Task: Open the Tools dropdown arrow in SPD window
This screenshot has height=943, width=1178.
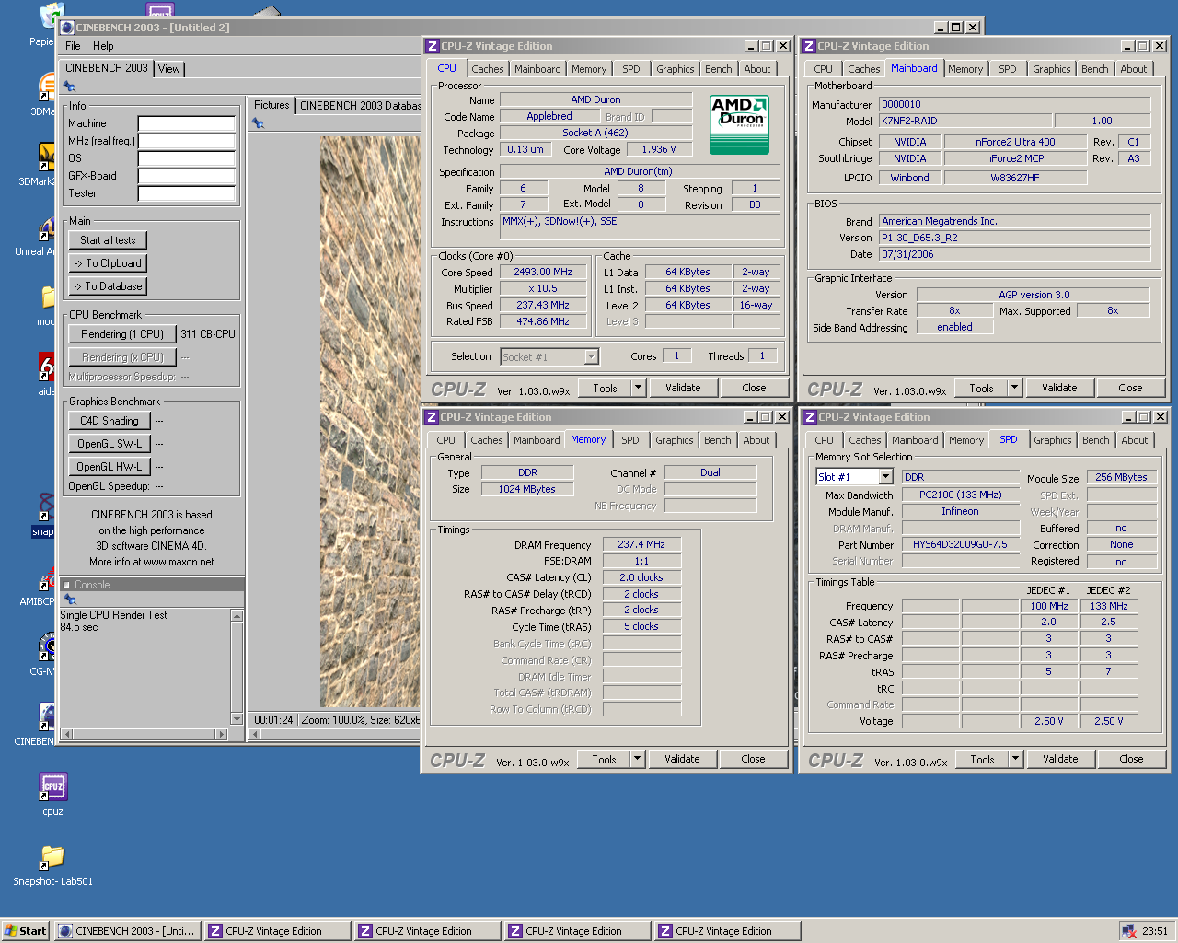Action: click(x=1015, y=759)
